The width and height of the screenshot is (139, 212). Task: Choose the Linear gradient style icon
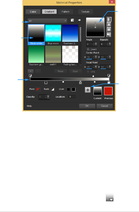coord(109,19)
